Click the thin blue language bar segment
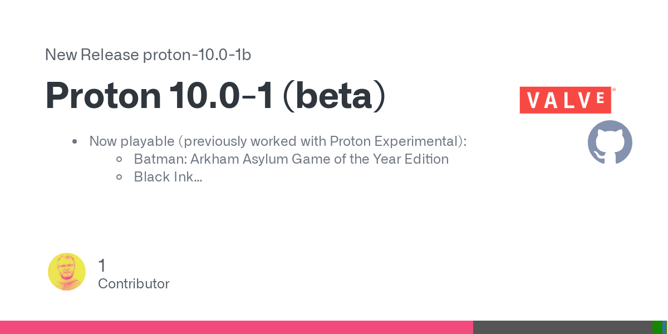 click(665, 327)
